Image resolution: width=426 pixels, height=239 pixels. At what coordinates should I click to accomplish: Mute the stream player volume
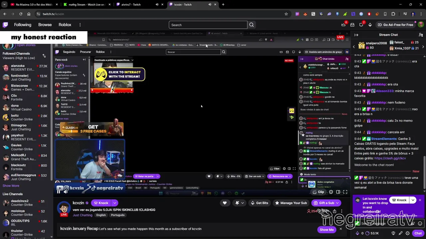(66, 192)
